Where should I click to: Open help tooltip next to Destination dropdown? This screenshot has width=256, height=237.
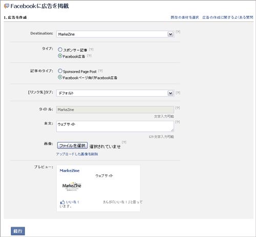[x=178, y=32]
